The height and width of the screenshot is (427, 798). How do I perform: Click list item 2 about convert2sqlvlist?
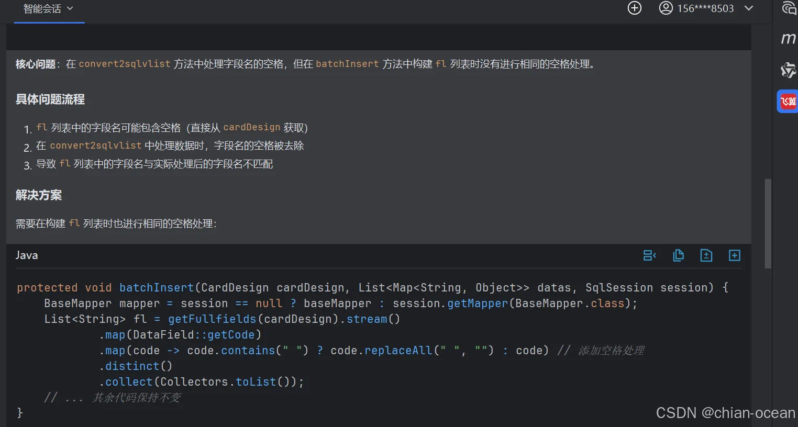point(170,145)
